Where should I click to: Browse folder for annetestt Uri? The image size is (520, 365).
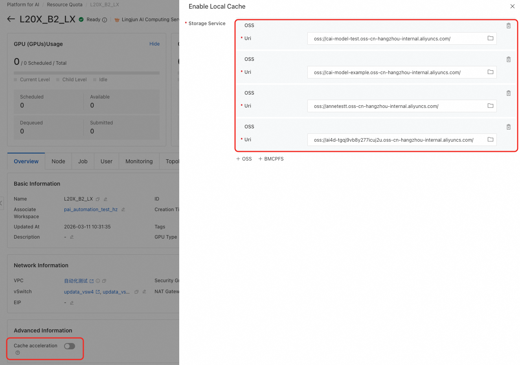[x=491, y=106]
